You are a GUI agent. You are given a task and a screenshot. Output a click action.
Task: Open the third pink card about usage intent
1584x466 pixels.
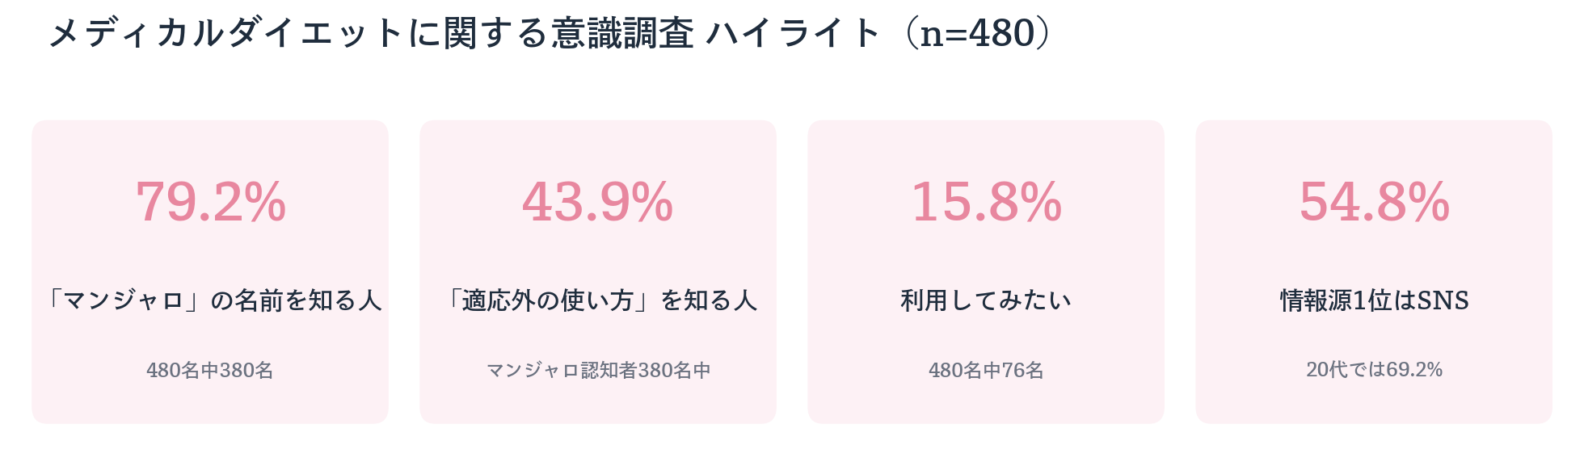pos(986,271)
